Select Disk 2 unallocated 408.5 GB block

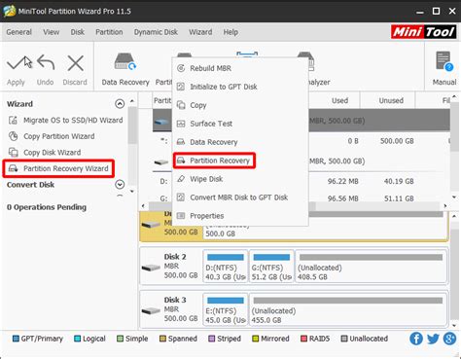pos(371,267)
